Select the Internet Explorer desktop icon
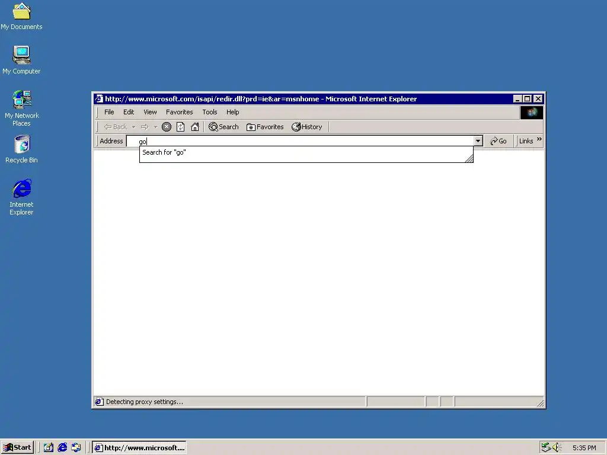607x455 pixels. (21, 197)
